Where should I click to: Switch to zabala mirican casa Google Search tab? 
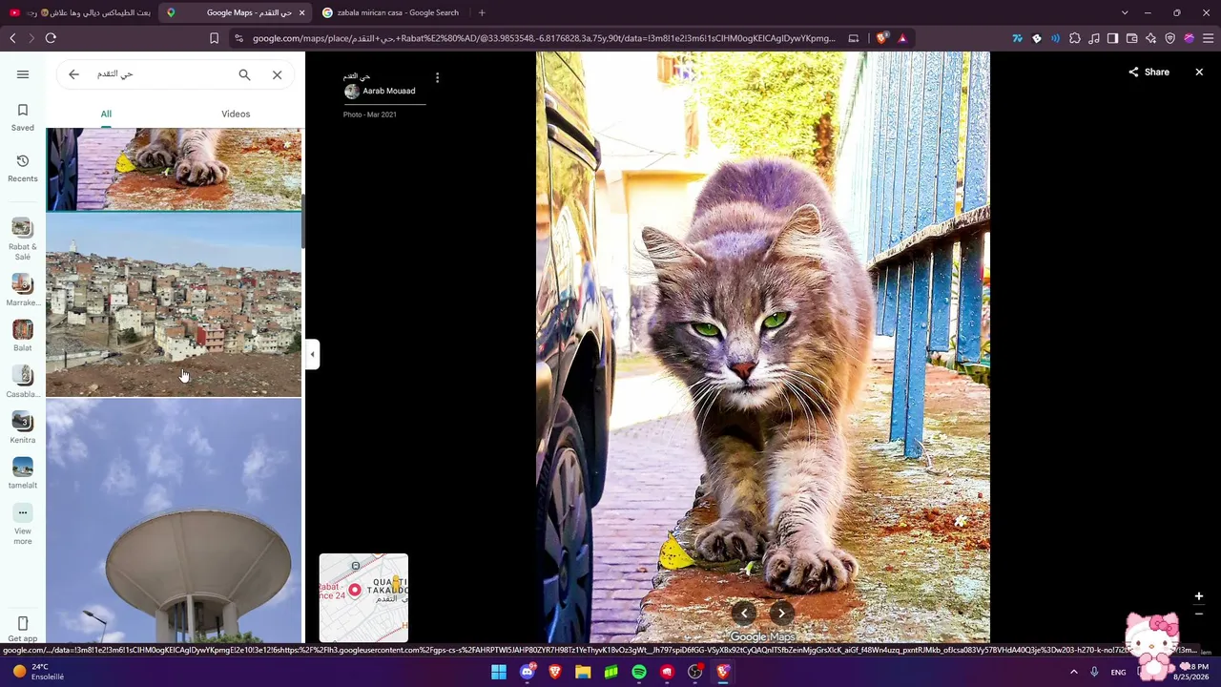391,12
